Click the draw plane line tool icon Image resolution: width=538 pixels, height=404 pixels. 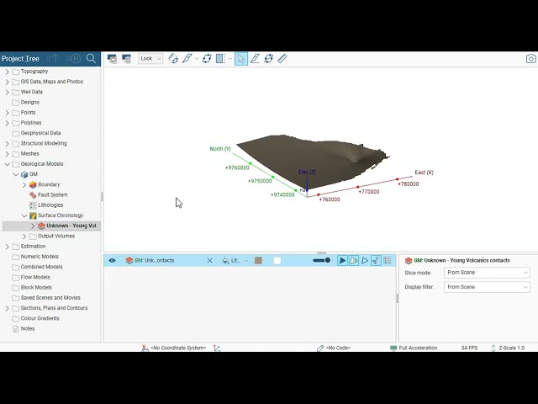coord(255,59)
